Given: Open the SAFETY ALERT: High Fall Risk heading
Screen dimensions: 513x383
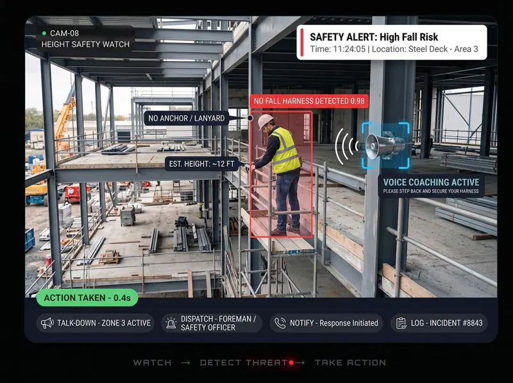Looking at the screenshot, I should 374,37.
